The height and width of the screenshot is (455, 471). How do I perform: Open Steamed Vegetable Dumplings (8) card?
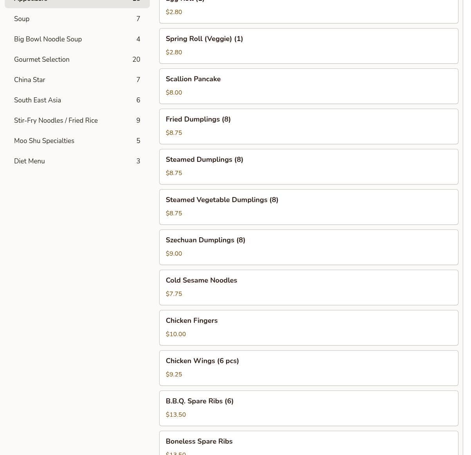coord(308,207)
